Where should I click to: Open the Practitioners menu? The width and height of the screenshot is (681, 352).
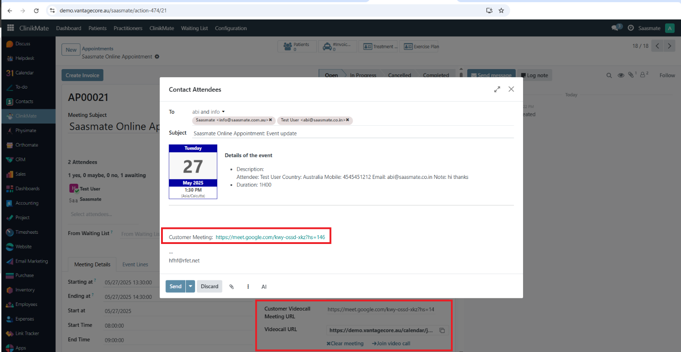[128, 28]
